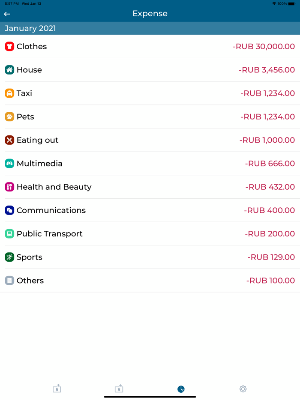Select the Pets paw print icon
The height and width of the screenshot is (400, 300).
(x=10, y=116)
